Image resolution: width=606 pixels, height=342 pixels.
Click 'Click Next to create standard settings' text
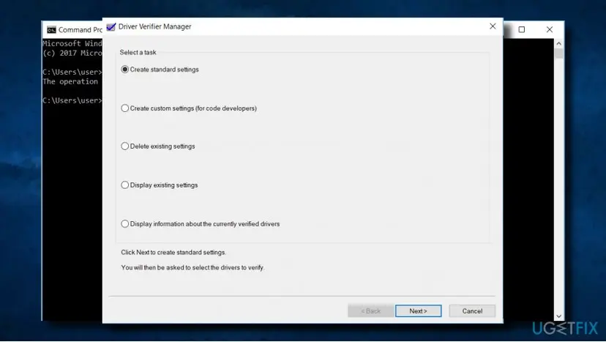173,252
